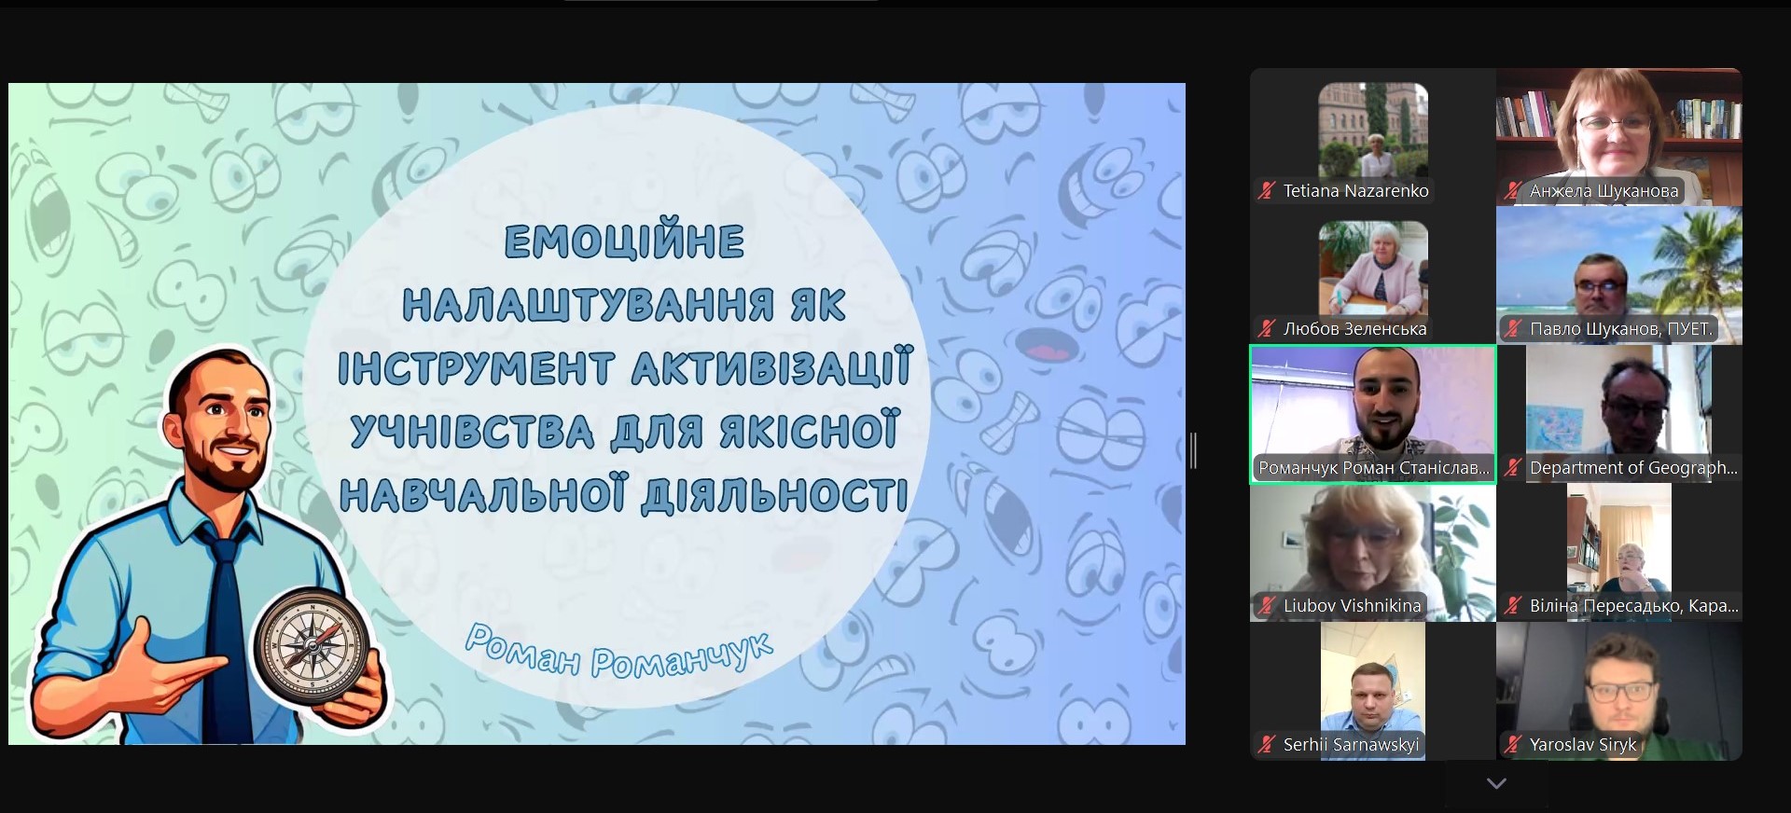
Task: Select Любов Зеленська video tile
Action: click(1372, 275)
